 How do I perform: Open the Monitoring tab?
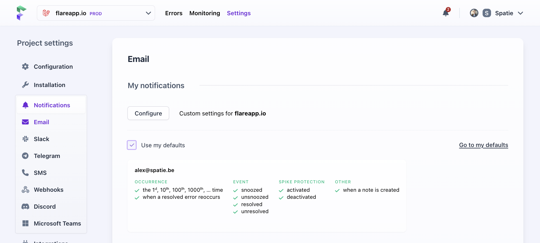[x=205, y=13]
